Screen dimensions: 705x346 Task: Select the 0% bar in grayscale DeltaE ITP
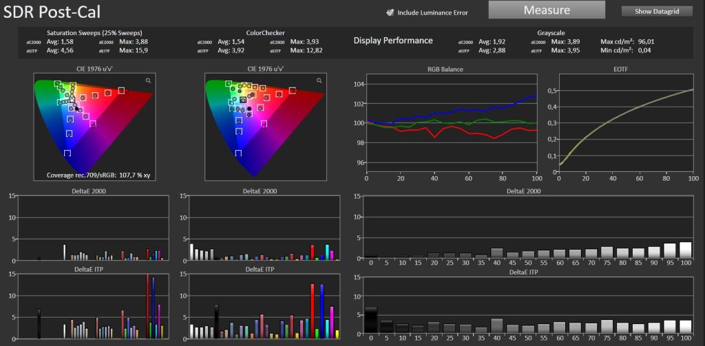click(371, 321)
